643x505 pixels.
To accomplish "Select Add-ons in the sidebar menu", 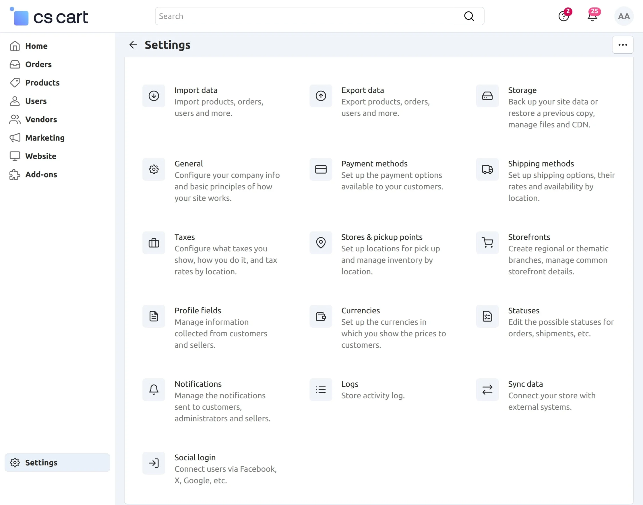I will 41,174.
